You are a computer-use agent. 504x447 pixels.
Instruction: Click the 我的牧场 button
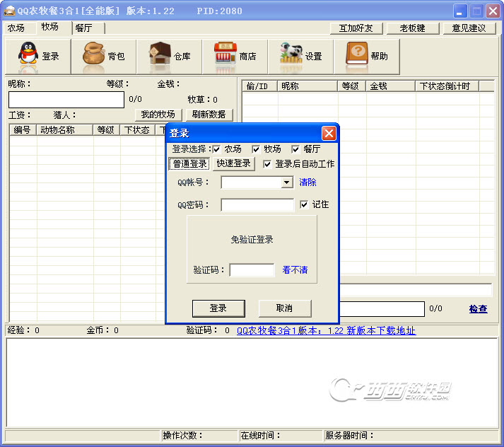(158, 115)
